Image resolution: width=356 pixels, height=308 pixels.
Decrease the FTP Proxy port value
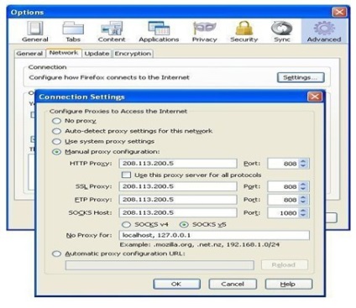click(303, 202)
